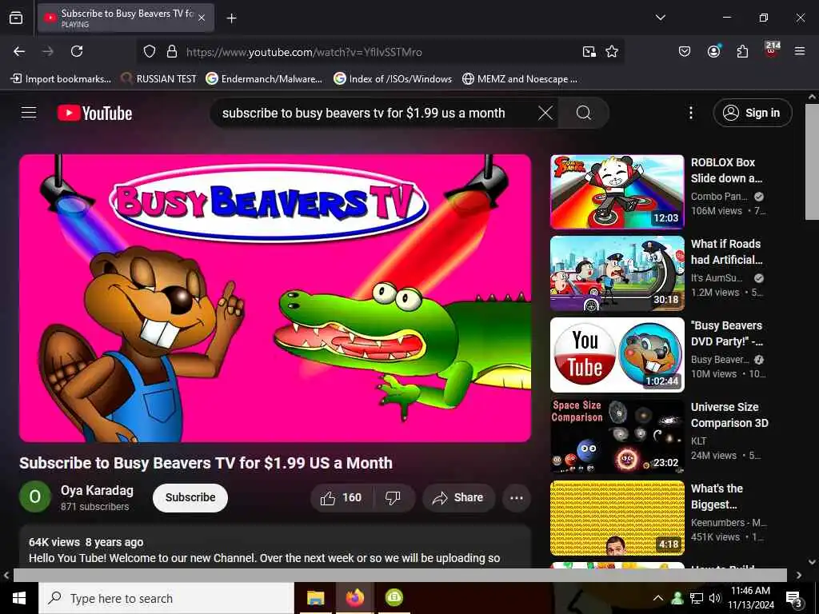Open the YouTube guide hamburger menu
The height and width of the screenshot is (614, 819).
[x=29, y=113]
